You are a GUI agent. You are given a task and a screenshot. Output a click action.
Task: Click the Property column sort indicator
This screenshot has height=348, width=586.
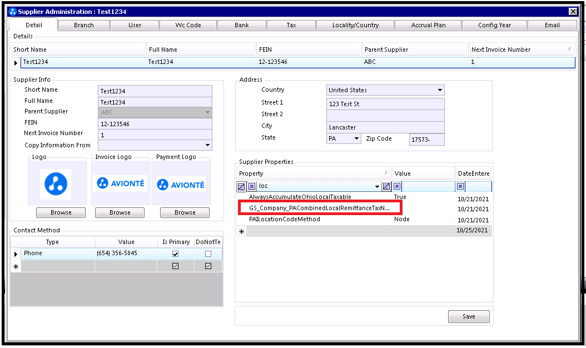386,173
